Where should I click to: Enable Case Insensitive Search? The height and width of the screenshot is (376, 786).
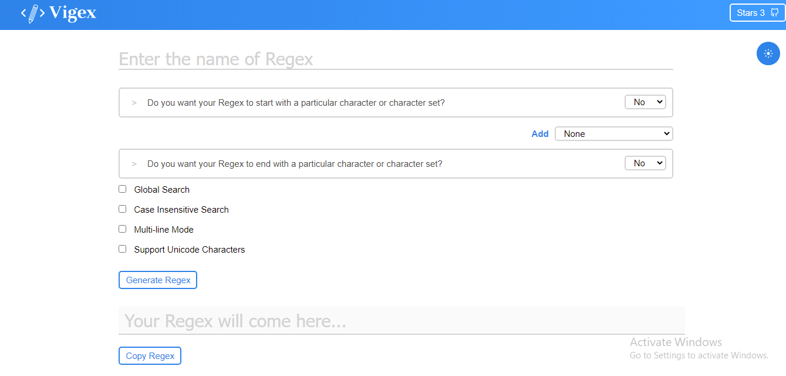[122, 209]
